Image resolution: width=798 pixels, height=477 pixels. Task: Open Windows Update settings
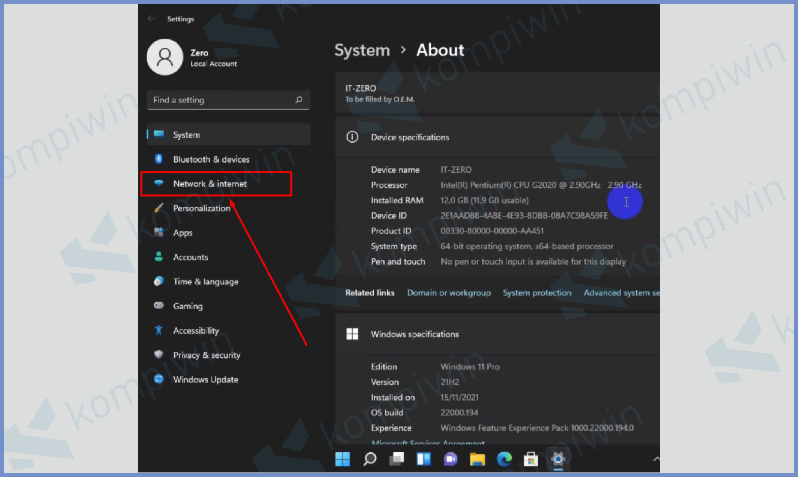(x=206, y=379)
